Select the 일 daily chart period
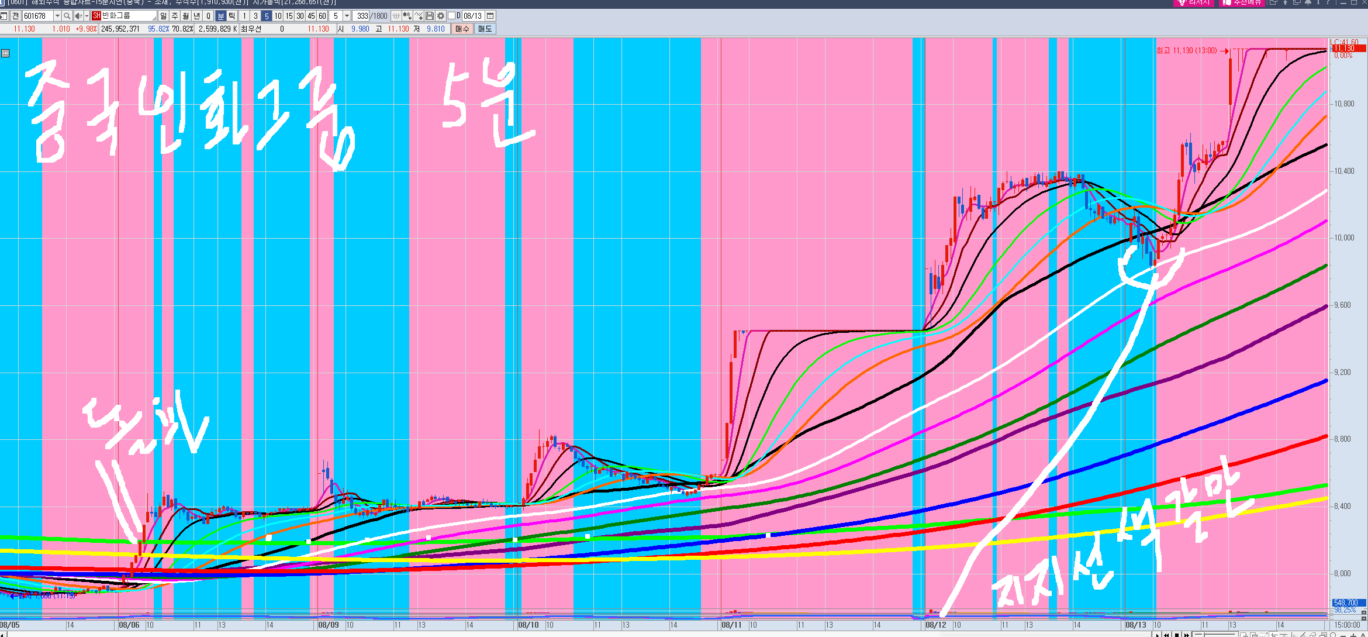The image size is (1368, 637). [163, 16]
